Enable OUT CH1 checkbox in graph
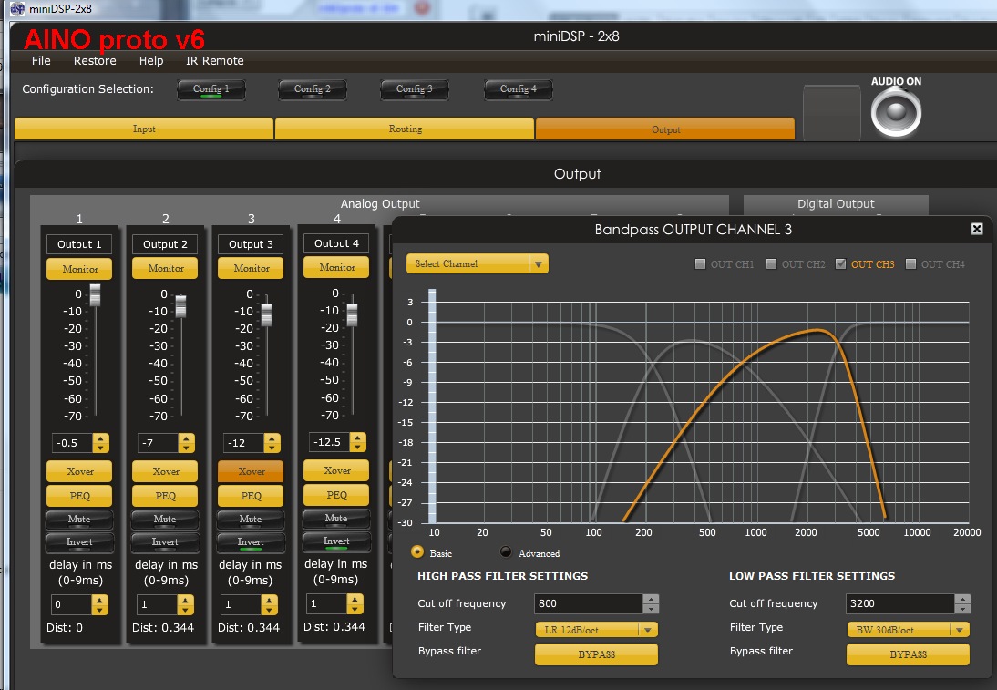Screen dimensions: 997x690 (700, 264)
